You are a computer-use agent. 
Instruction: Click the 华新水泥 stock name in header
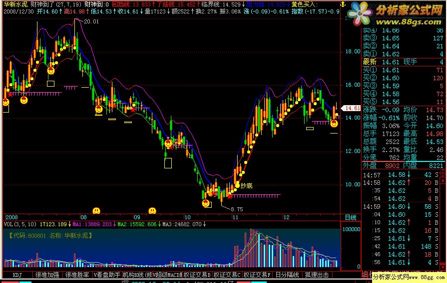tap(15, 4)
